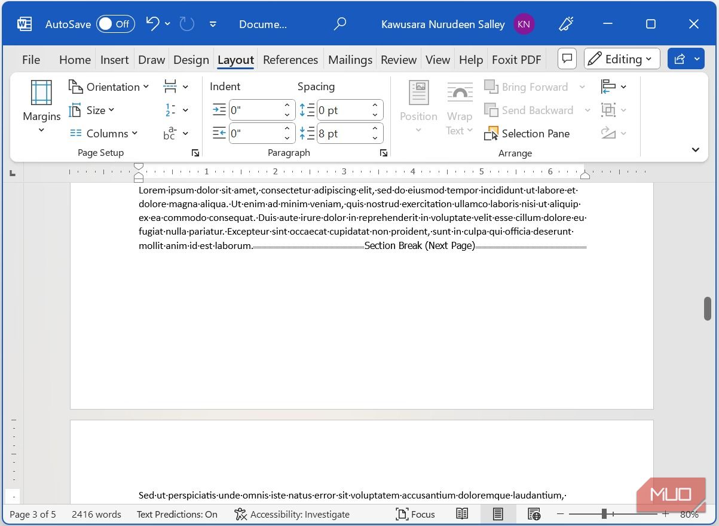Click the Undo arrow icon
This screenshot has height=526, width=719.
152,24
